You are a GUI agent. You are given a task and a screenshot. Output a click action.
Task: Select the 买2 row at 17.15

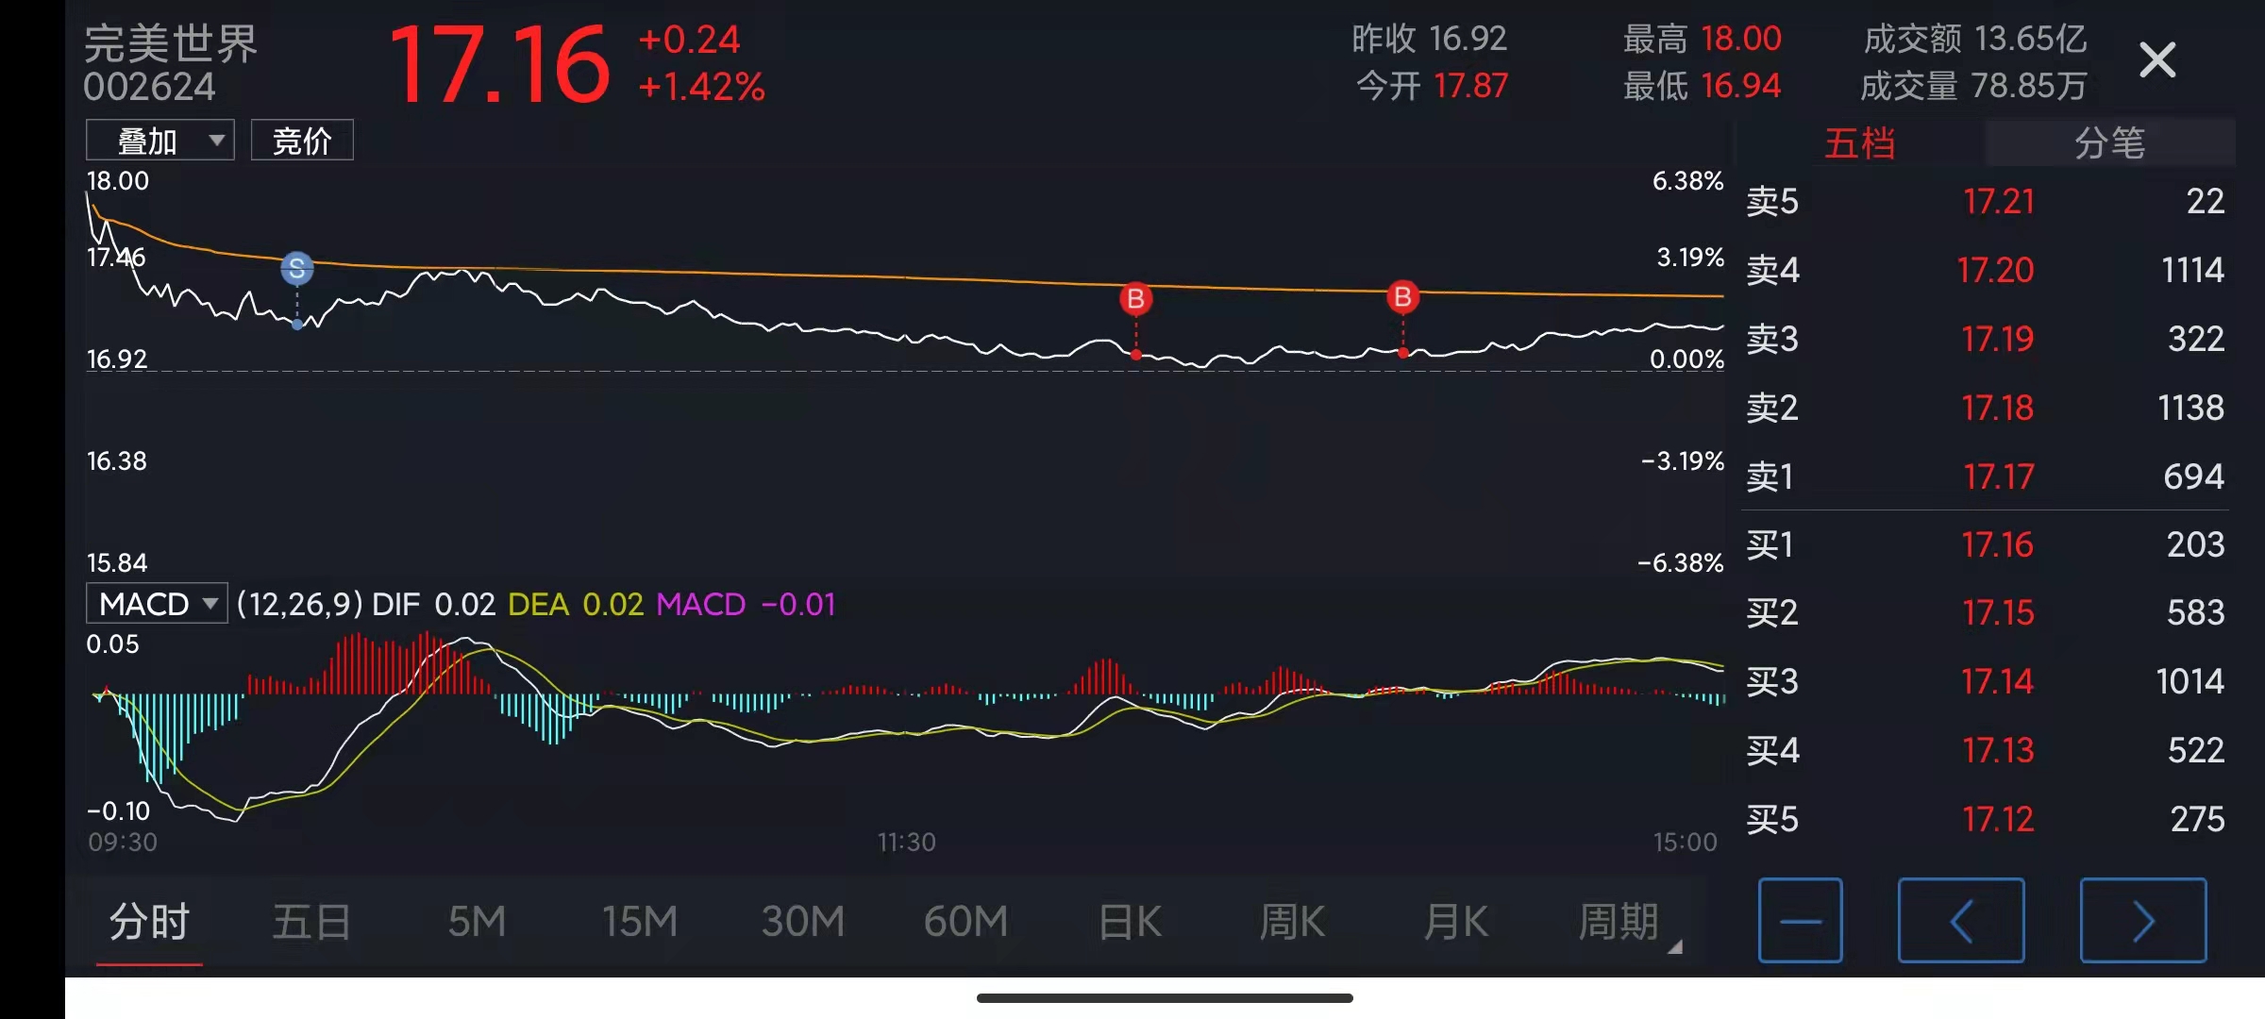pyautogui.click(x=1985, y=612)
